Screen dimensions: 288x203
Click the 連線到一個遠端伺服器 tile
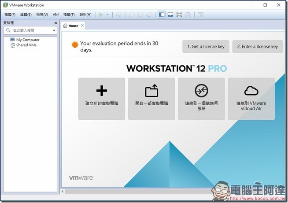[202, 99]
